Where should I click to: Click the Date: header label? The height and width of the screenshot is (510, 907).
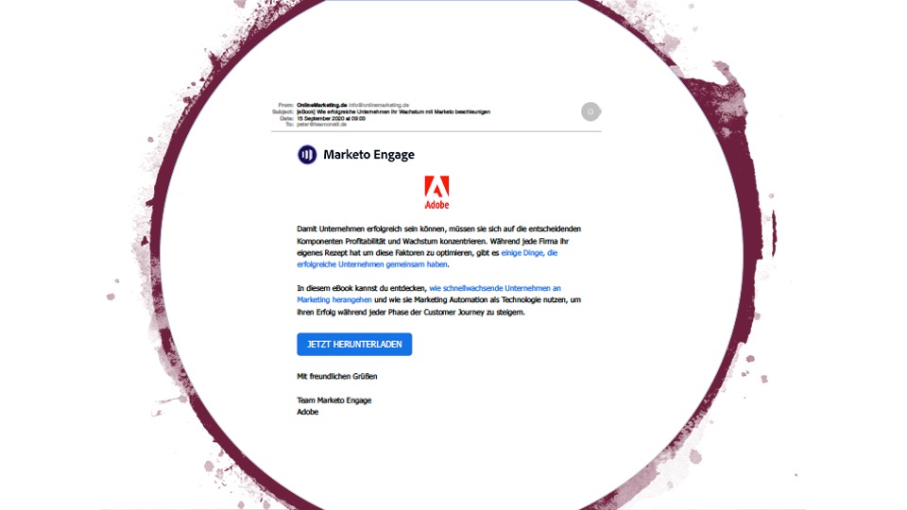pos(287,118)
